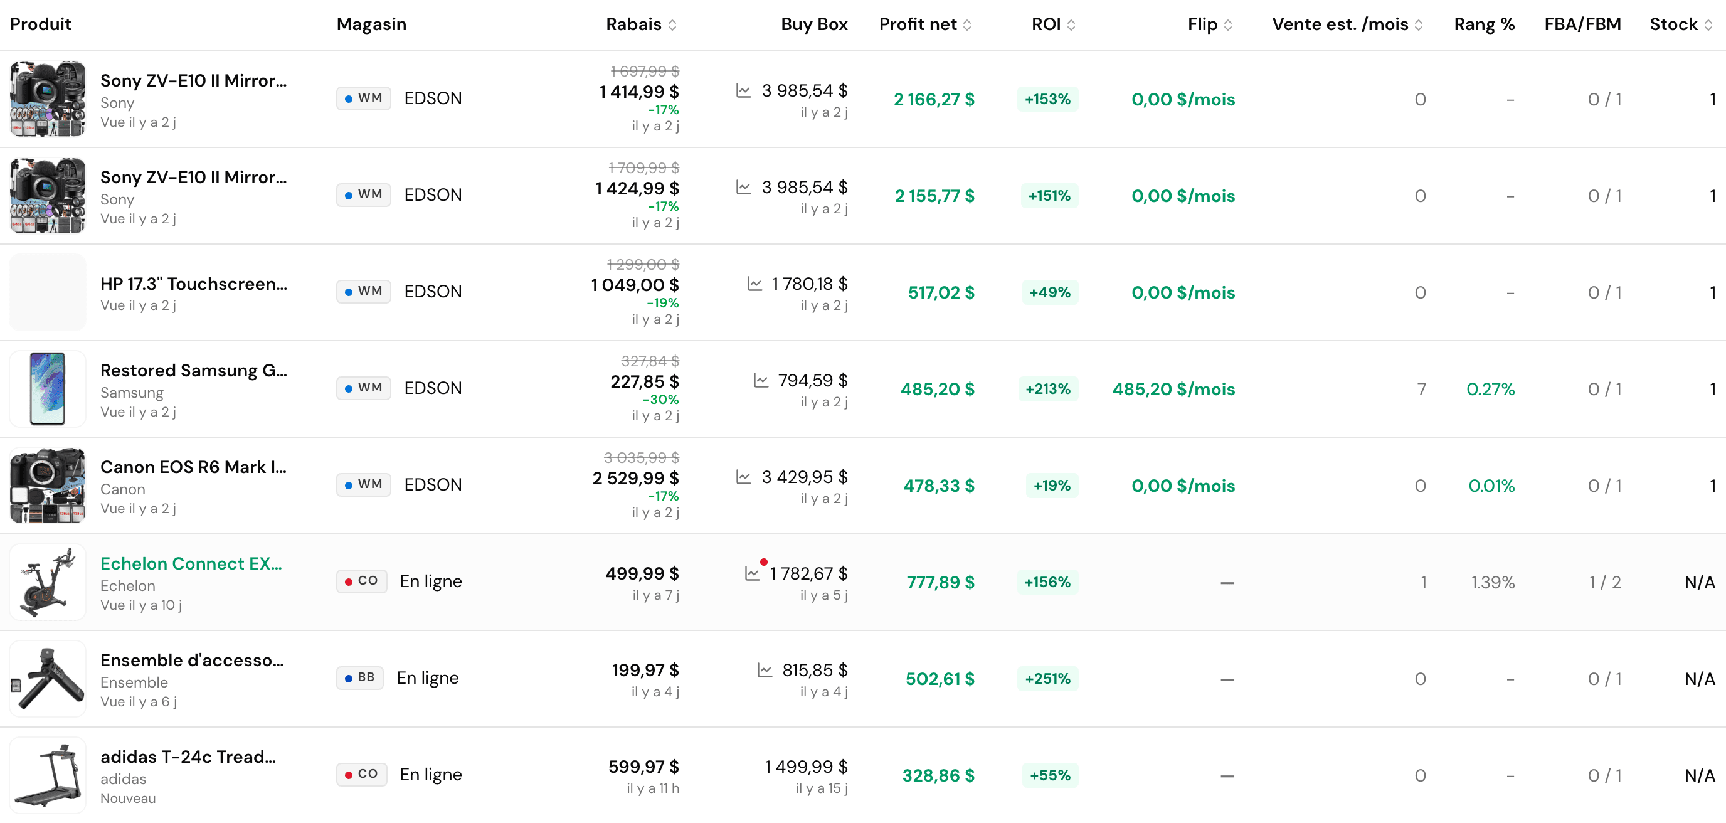Sort by Vente est. /mois arrows
Screen dimensions: 1726x823
(x=1419, y=25)
